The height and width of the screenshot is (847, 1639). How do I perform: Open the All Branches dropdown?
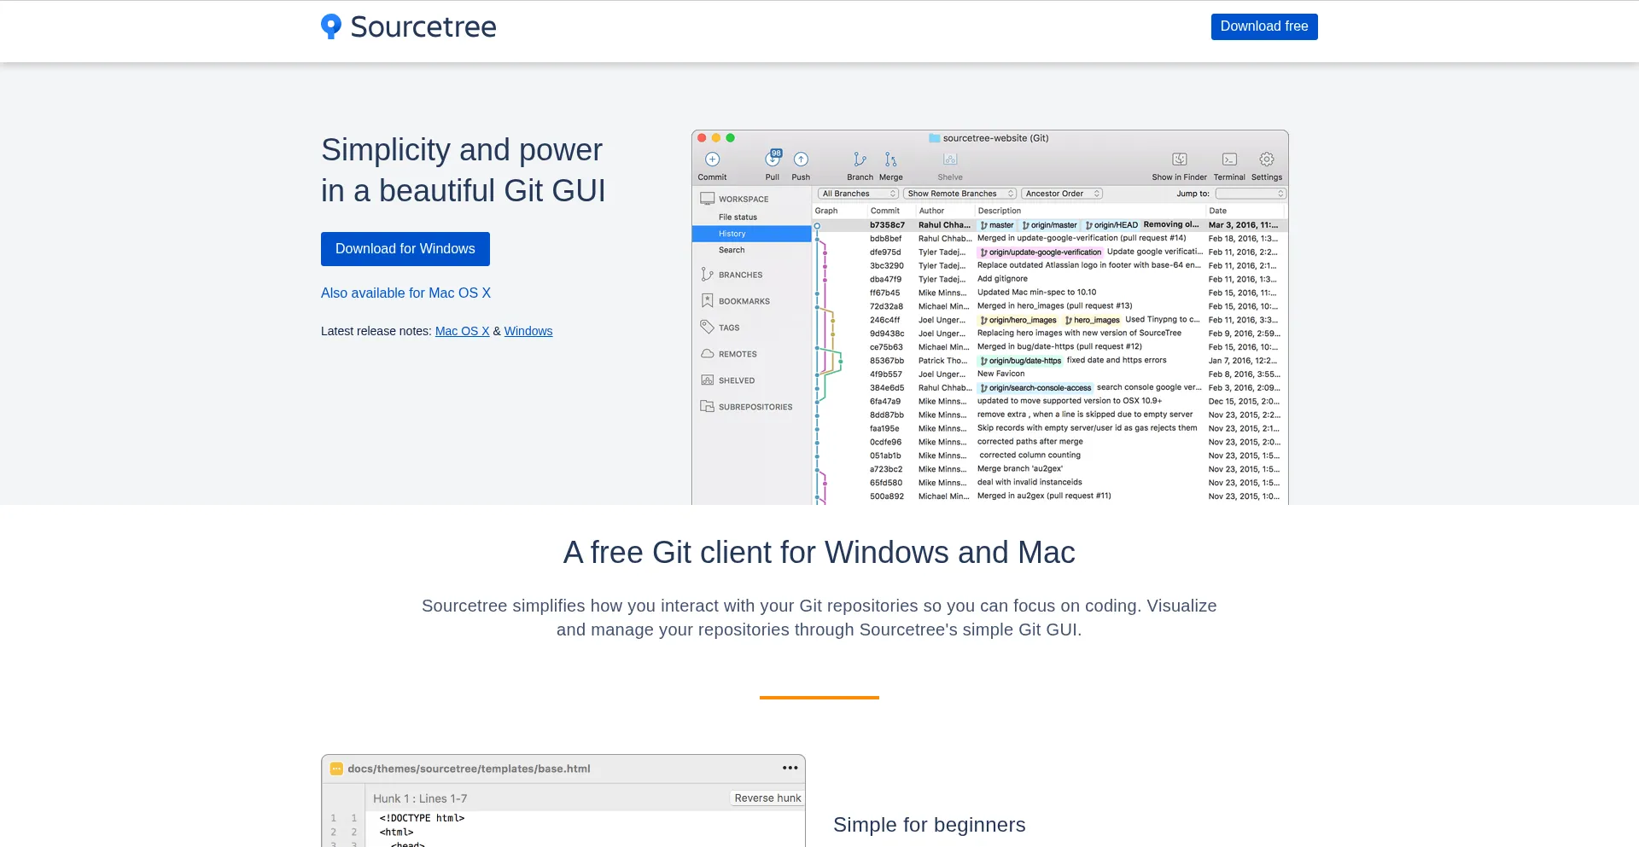click(858, 194)
